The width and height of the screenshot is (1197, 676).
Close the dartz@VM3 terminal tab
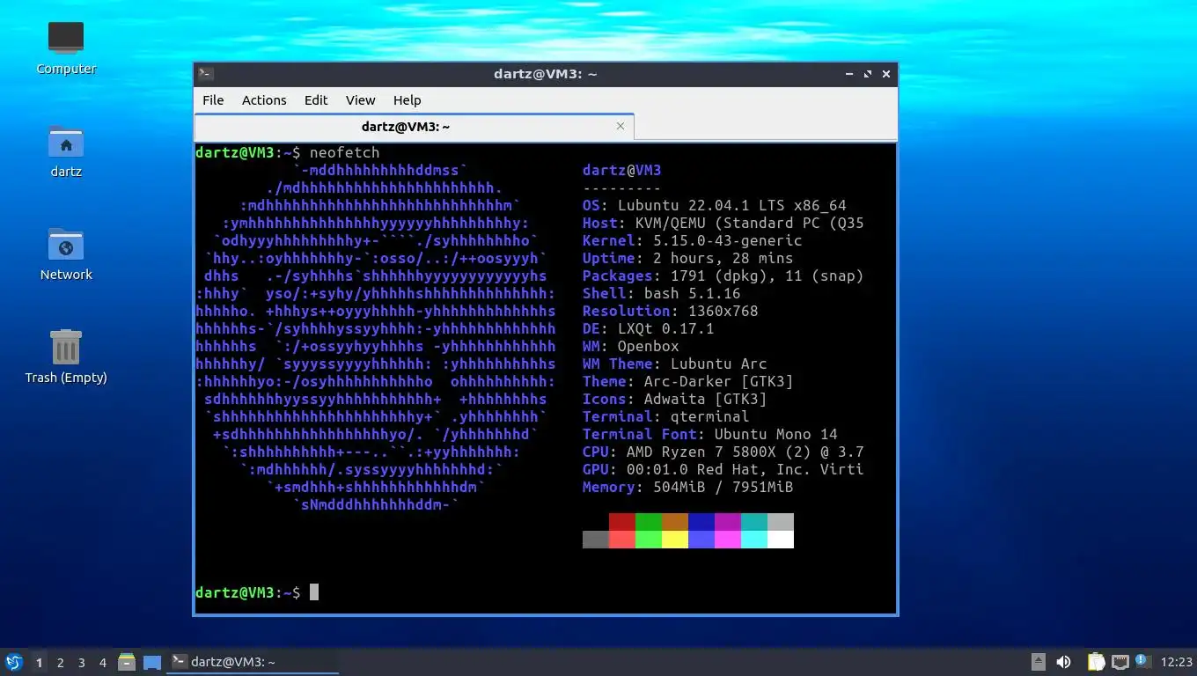pos(621,126)
